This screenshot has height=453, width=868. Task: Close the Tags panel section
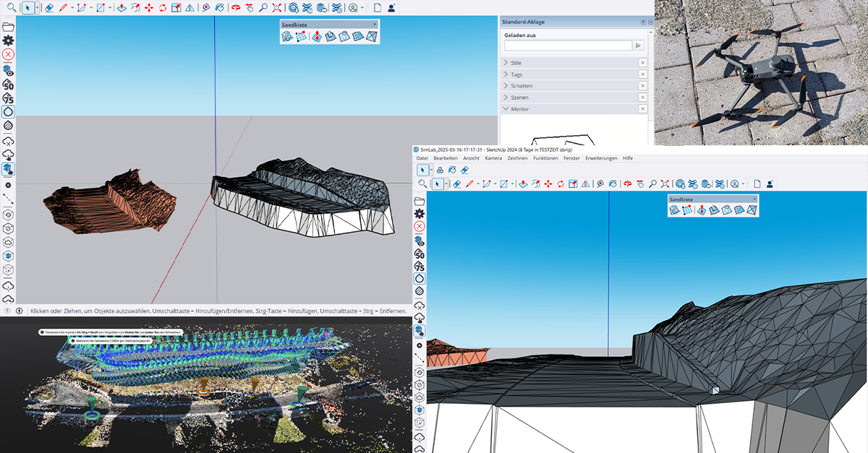[x=642, y=74]
